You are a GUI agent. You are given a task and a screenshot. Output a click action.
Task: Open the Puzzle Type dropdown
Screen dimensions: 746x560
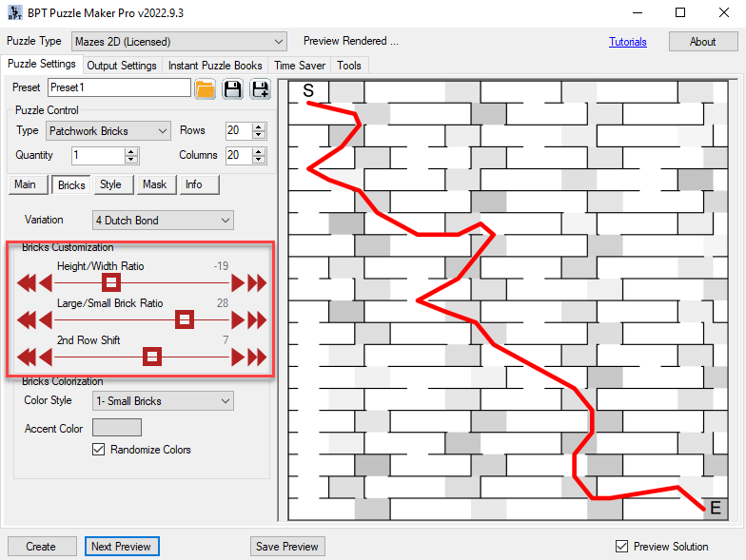[x=179, y=42]
